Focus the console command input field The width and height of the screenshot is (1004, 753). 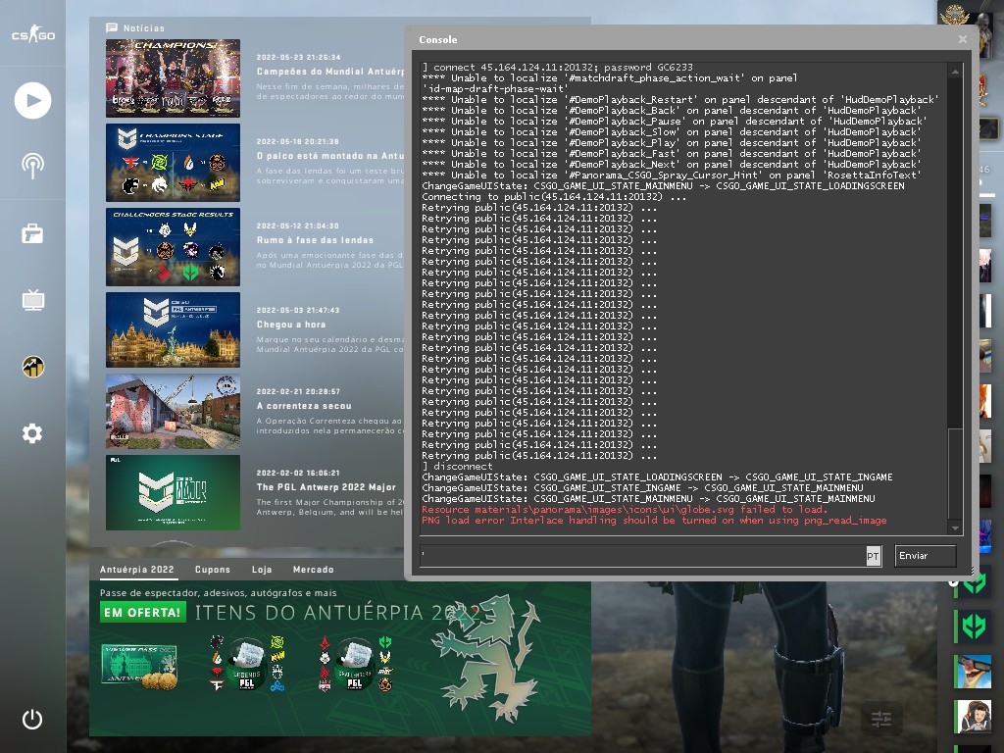[x=642, y=556]
